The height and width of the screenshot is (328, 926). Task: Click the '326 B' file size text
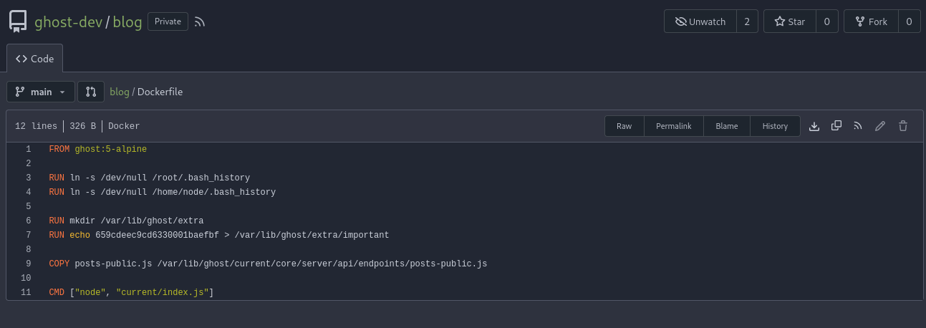point(82,126)
